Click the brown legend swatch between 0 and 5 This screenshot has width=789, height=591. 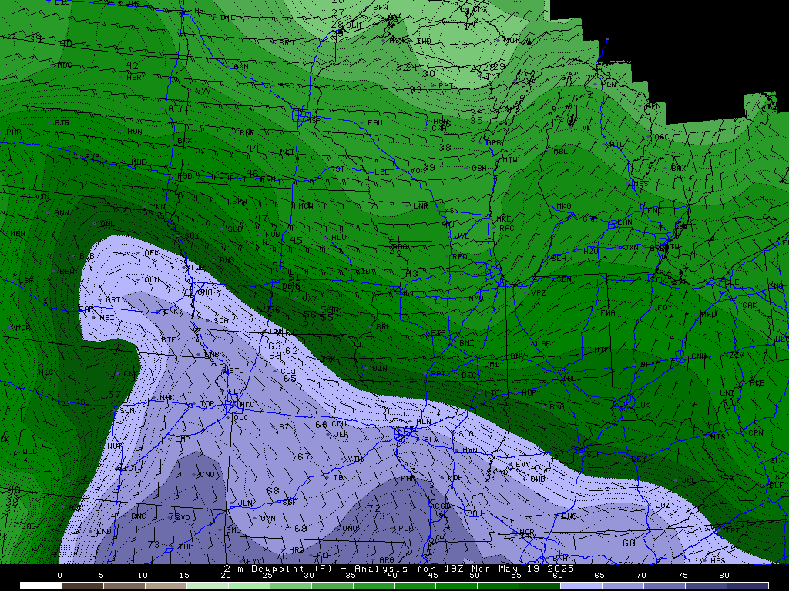click(x=82, y=586)
